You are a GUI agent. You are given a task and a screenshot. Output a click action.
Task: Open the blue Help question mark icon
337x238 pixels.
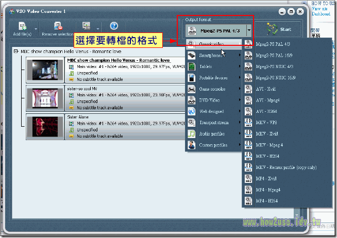114,26
